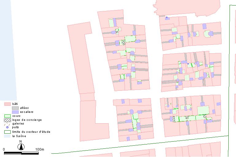Click the 'allées' legend label
The height and width of the screenshot is (157, 236).
(24, 108)
